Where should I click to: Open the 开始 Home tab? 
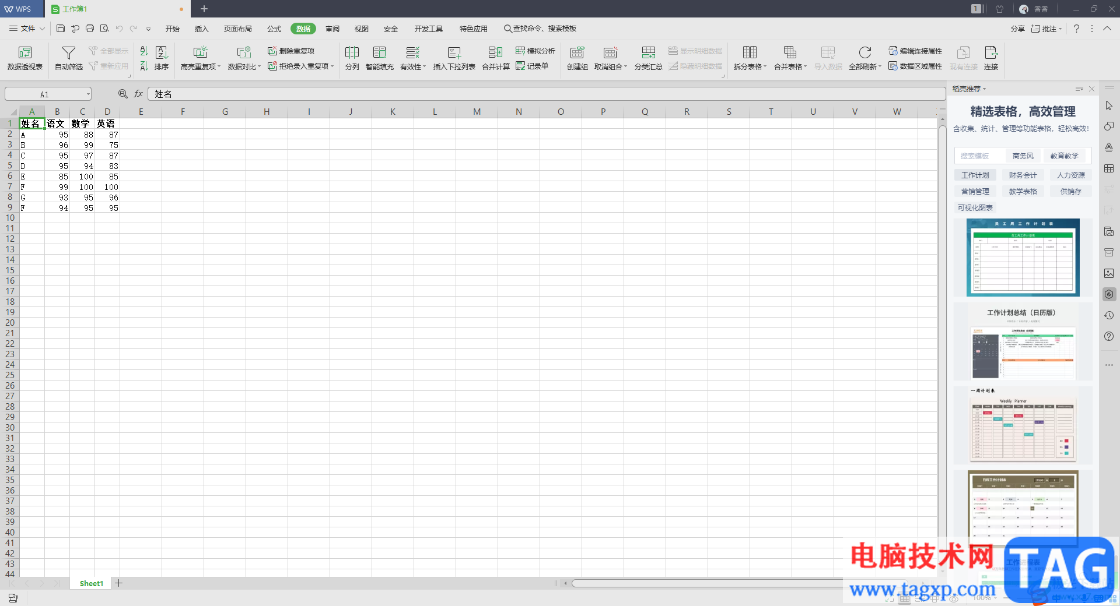(172, 29)
